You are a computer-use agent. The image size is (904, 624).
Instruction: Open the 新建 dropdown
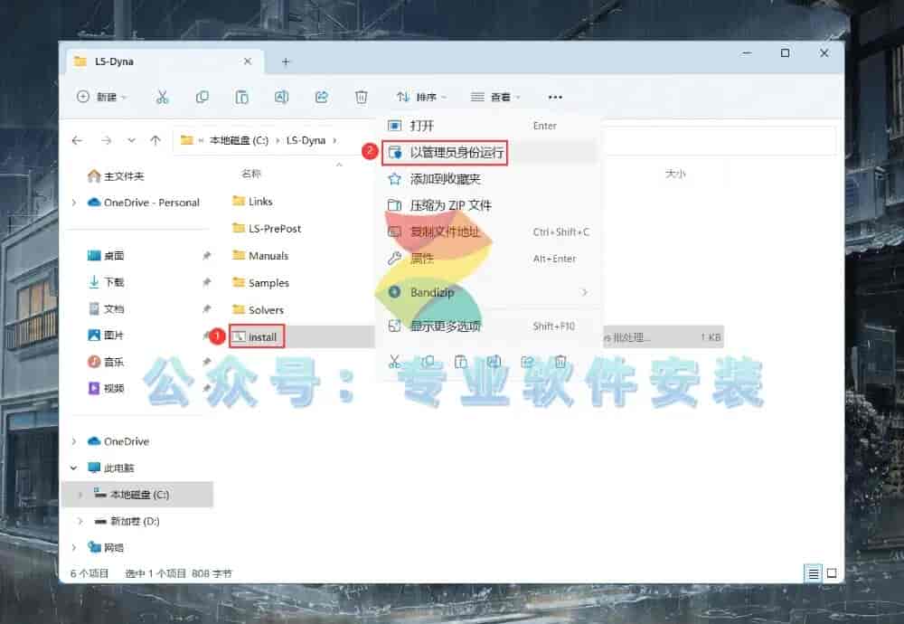(102, 97)
